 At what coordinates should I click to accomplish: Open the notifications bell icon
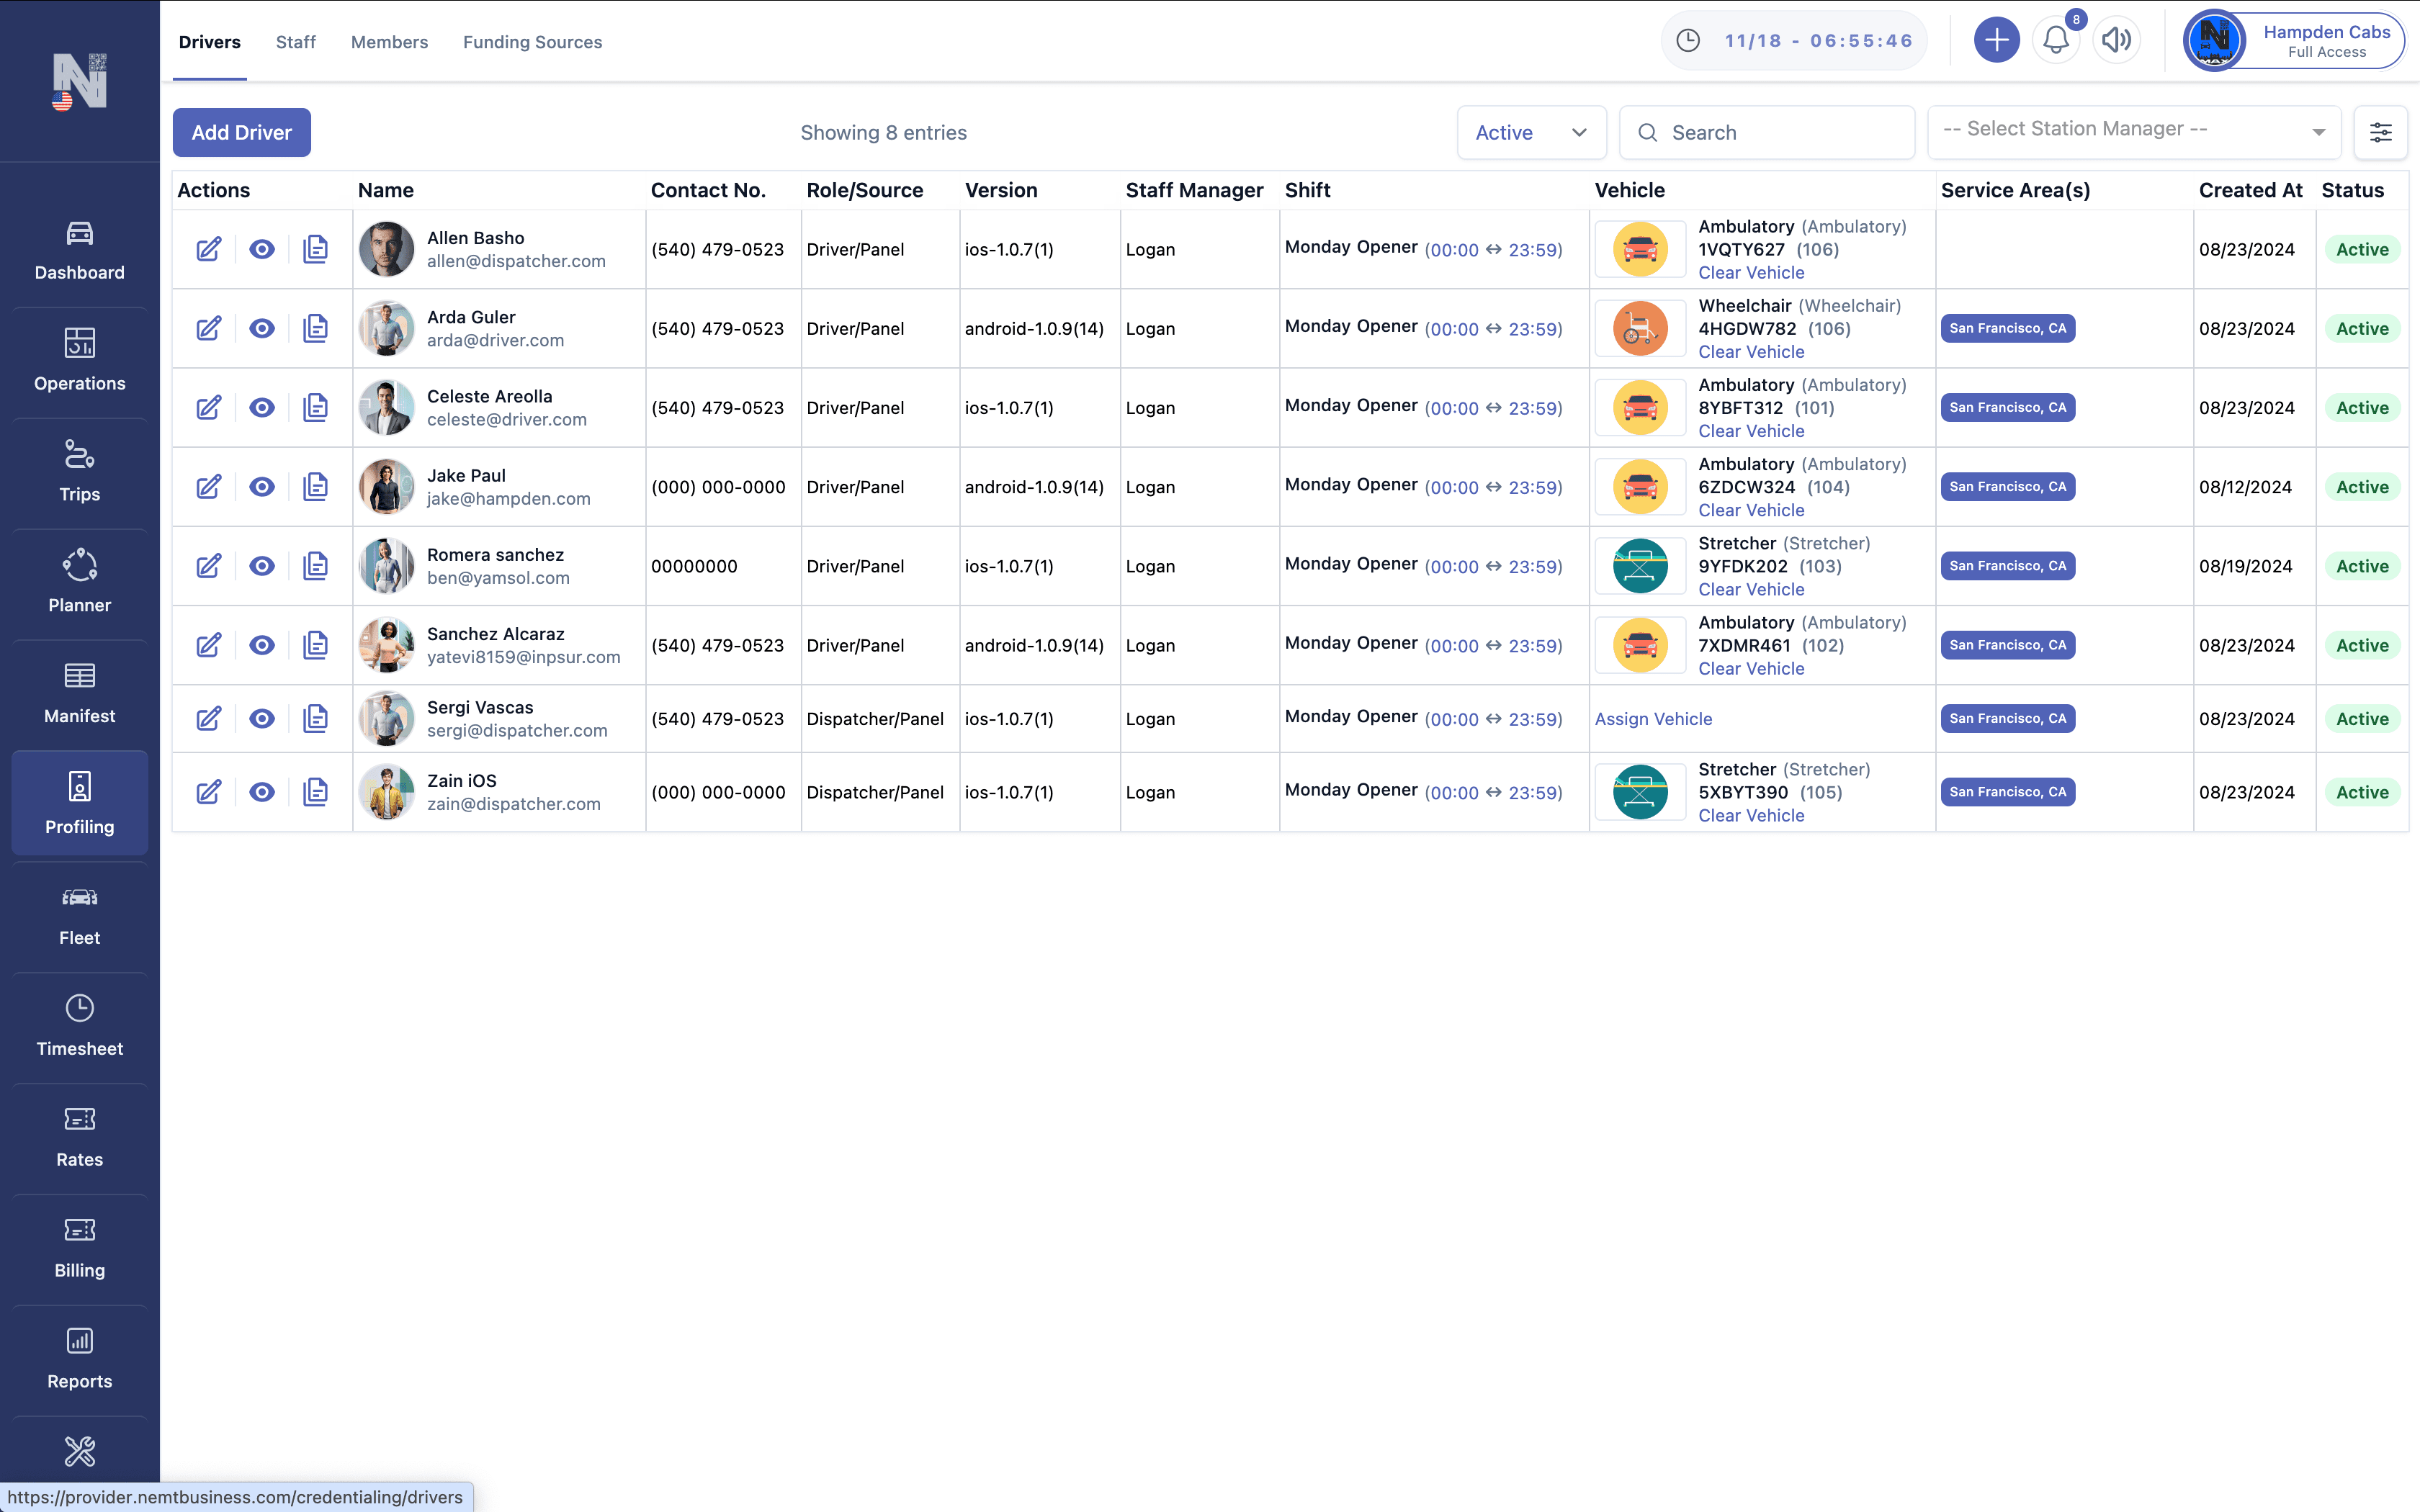(2055, 40)
